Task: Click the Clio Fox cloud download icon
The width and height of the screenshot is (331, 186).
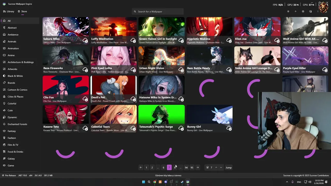Action: pos(85,99)
